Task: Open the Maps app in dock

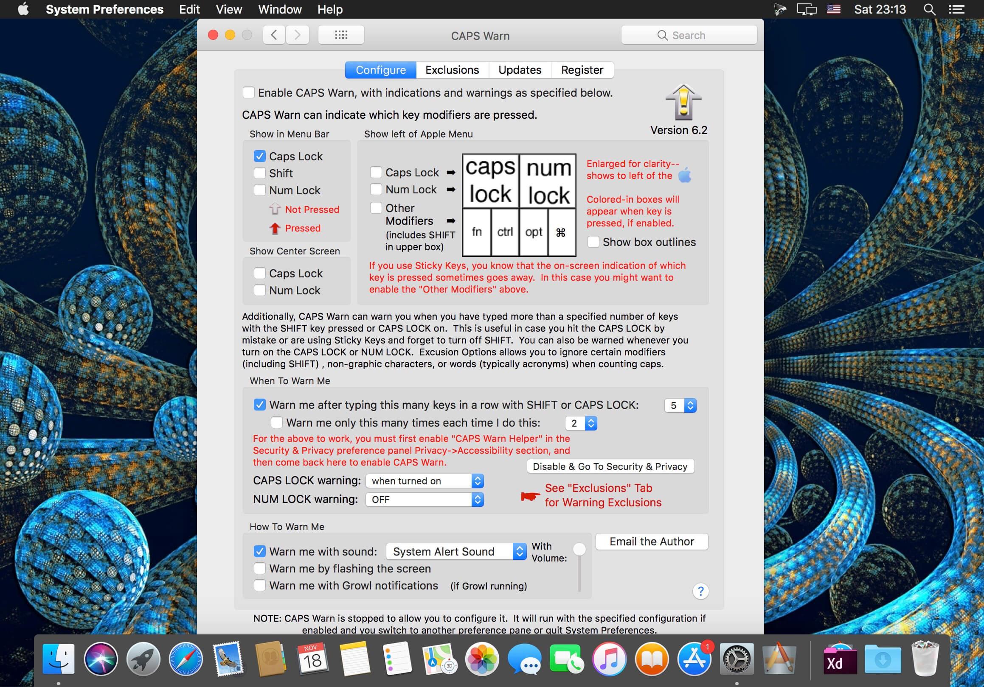Action: click(440, 659)
